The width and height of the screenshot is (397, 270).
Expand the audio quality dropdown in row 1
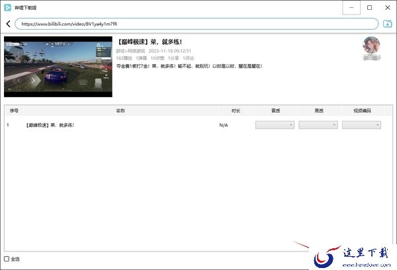click(x=275, y=125)
